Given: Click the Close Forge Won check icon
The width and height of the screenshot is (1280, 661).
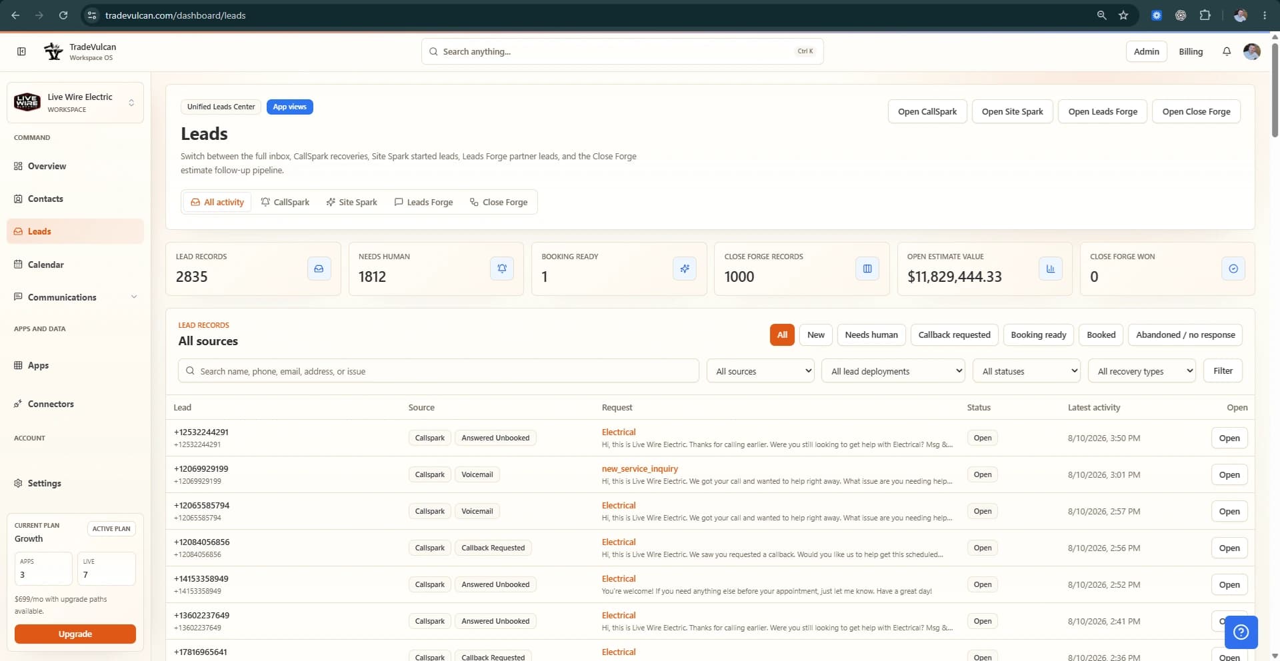Looking at the screenshot, I should click(1233, 269).
